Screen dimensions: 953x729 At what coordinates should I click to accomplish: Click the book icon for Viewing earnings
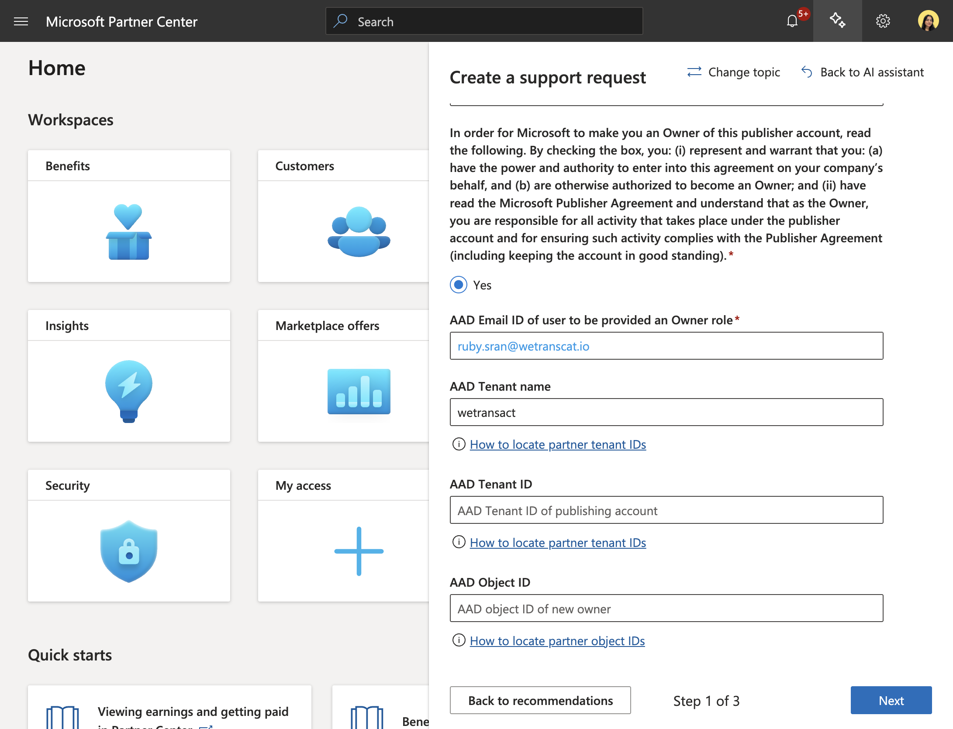(x=62, y=717)
